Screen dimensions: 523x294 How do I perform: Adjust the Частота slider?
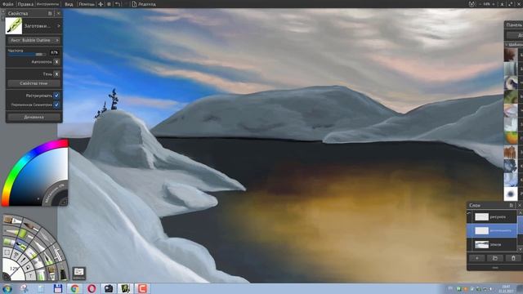point(26,55)
